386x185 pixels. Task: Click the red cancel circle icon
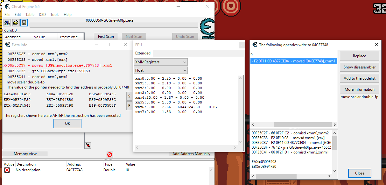click(109, 155)
